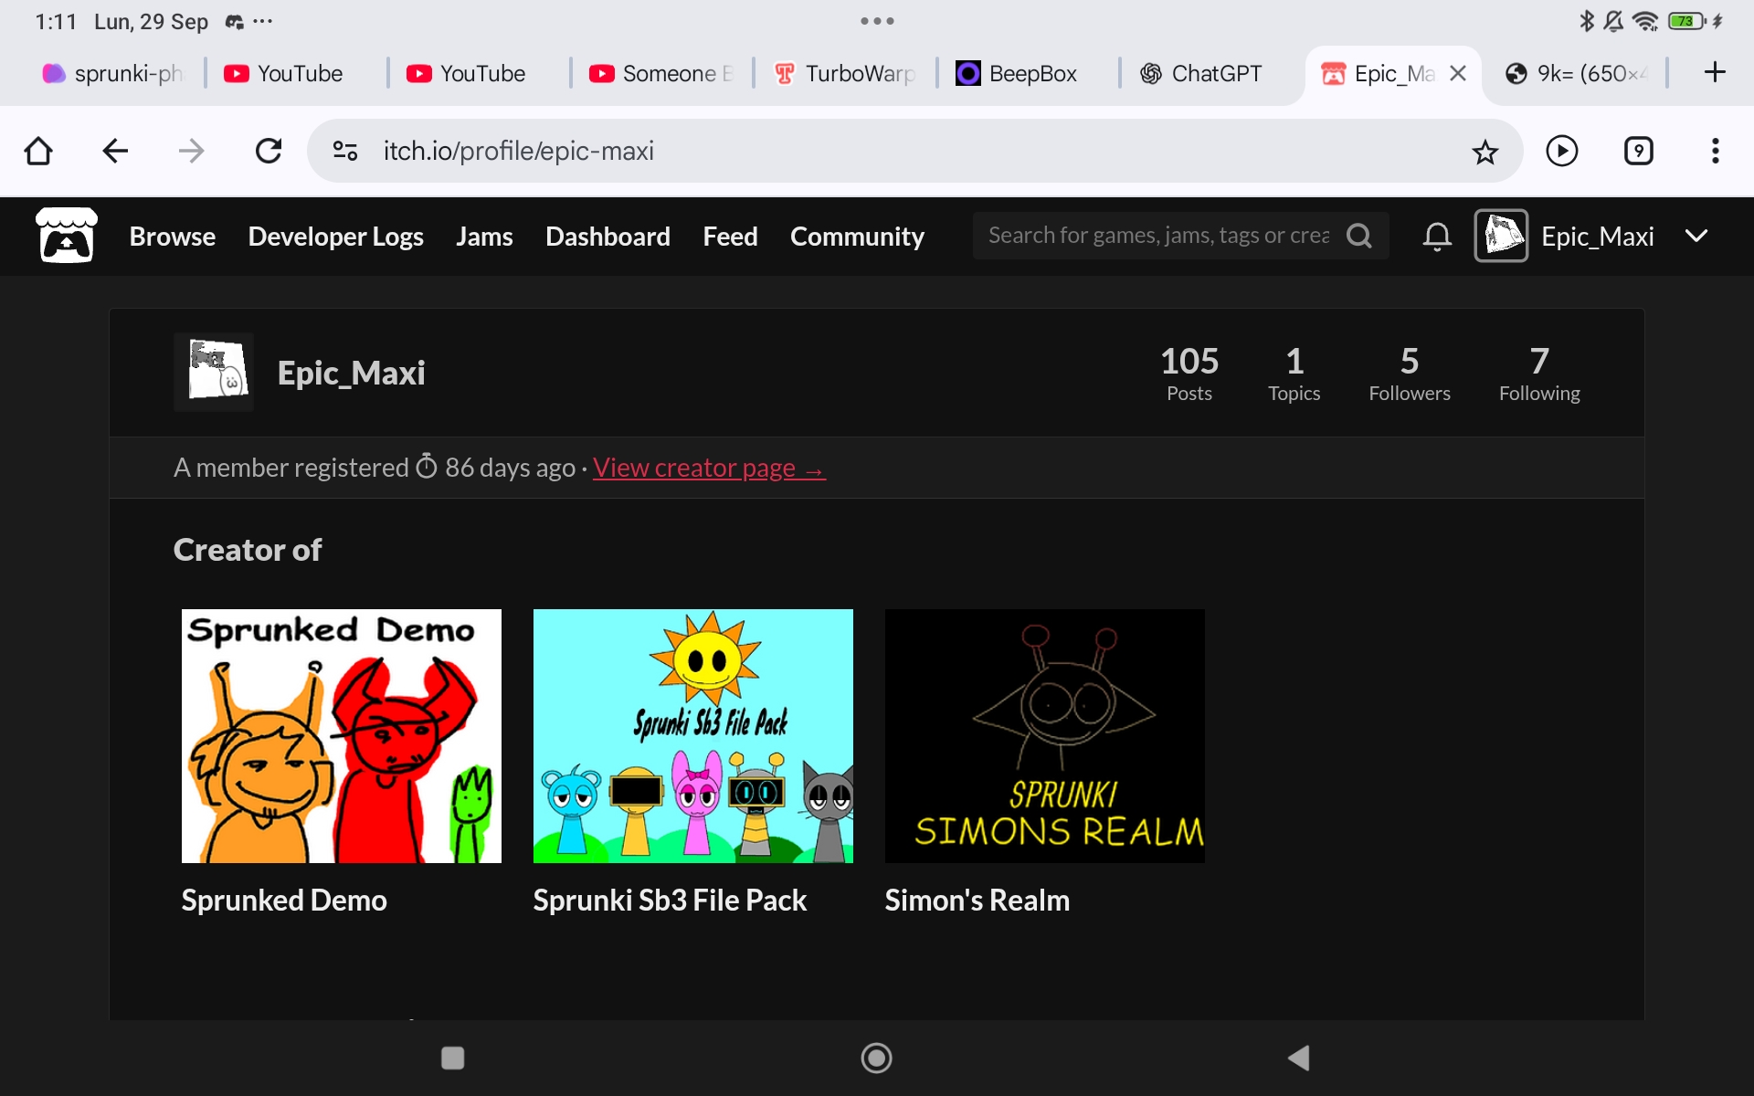
Task: Click the itch.io logo icon
Action: (66, 236)
